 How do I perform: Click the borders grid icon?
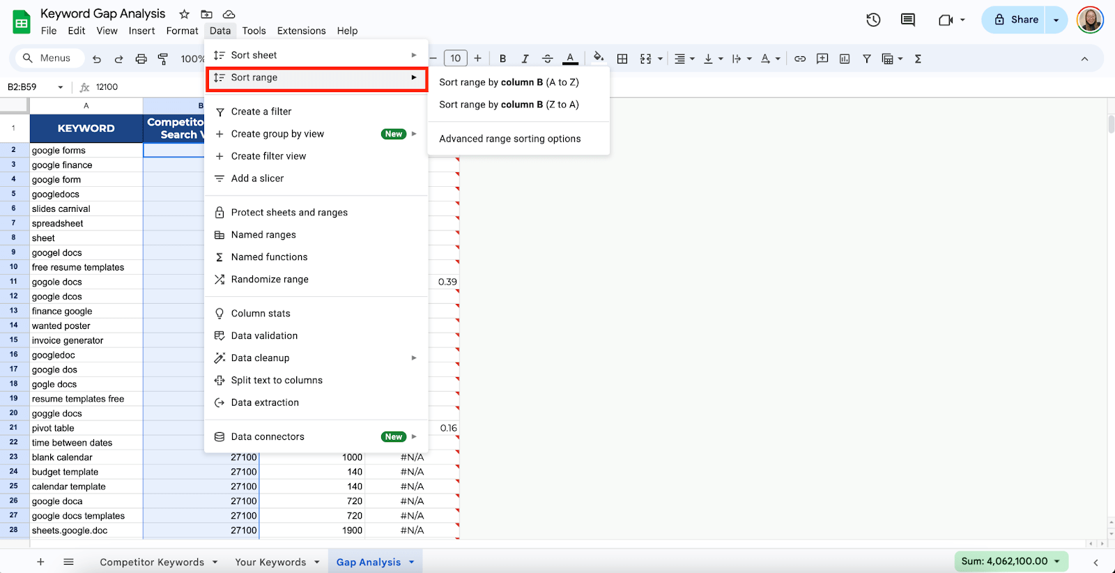pyautogui.click(x=622, y=59)
